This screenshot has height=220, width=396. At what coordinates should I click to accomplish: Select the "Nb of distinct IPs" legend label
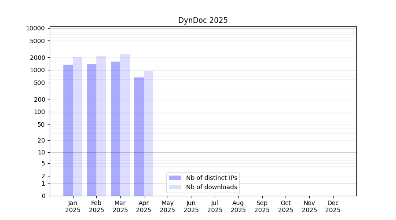point(212,178)
